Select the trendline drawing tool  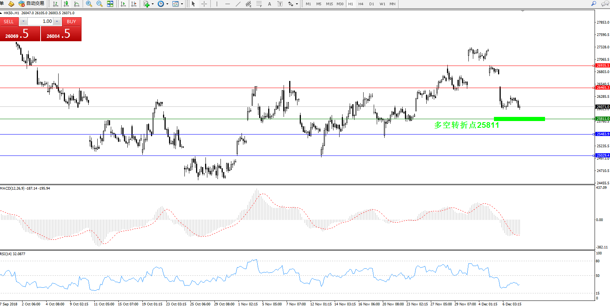point(238,4)
